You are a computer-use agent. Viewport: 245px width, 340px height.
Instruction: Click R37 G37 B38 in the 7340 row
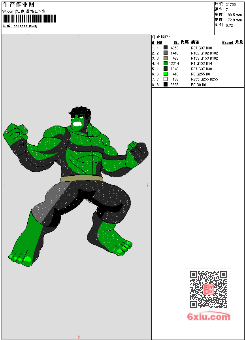[202, 69]
